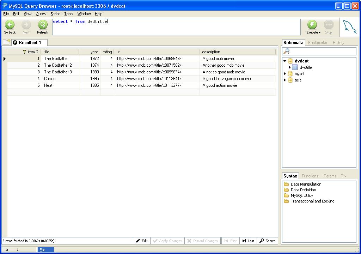
Task: Click the dvdtitle table icon
Action: [295, 67]
